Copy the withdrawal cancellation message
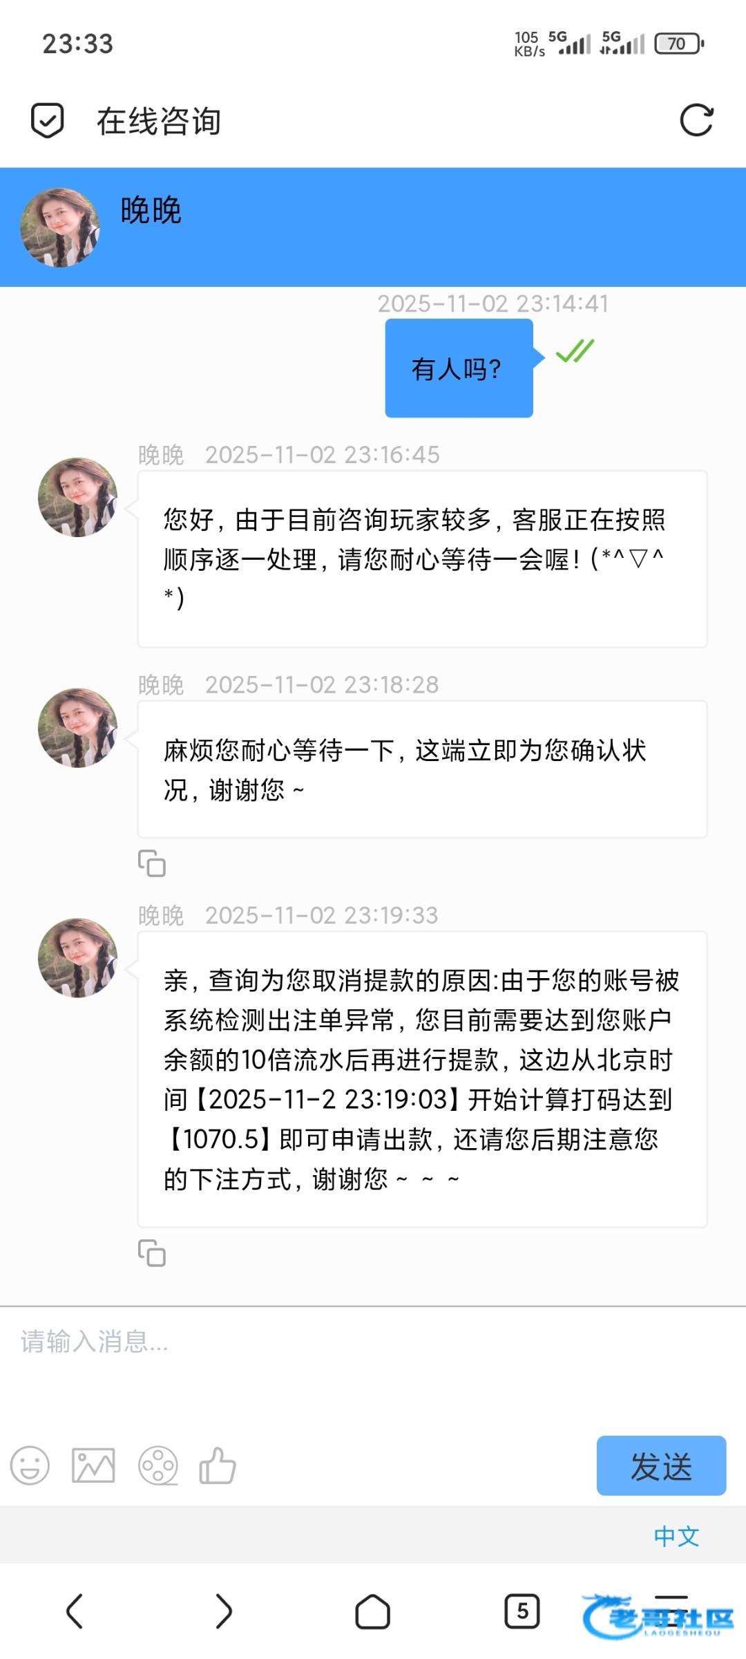The image size is (746, 1659). (152, 1253)
